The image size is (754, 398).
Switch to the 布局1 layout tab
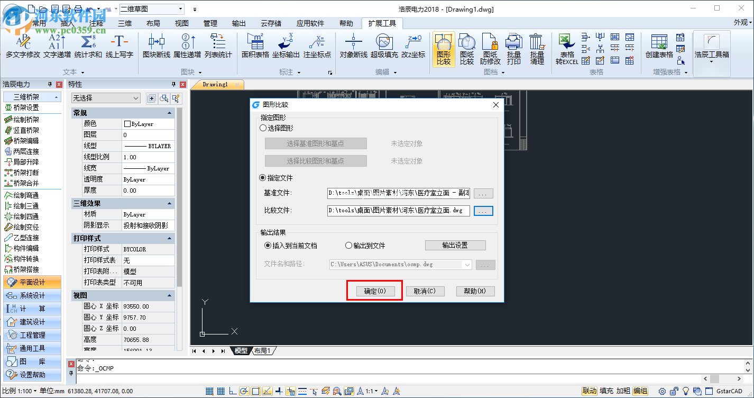pos(263,351)
